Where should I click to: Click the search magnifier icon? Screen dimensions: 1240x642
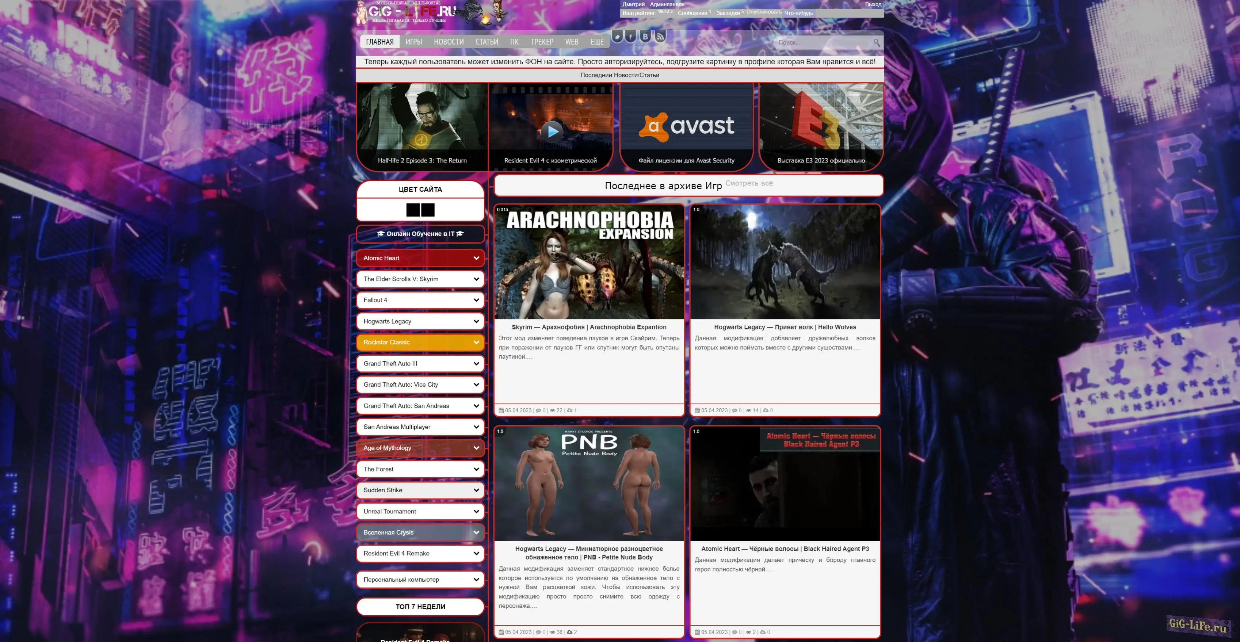[x=876, y=43]
